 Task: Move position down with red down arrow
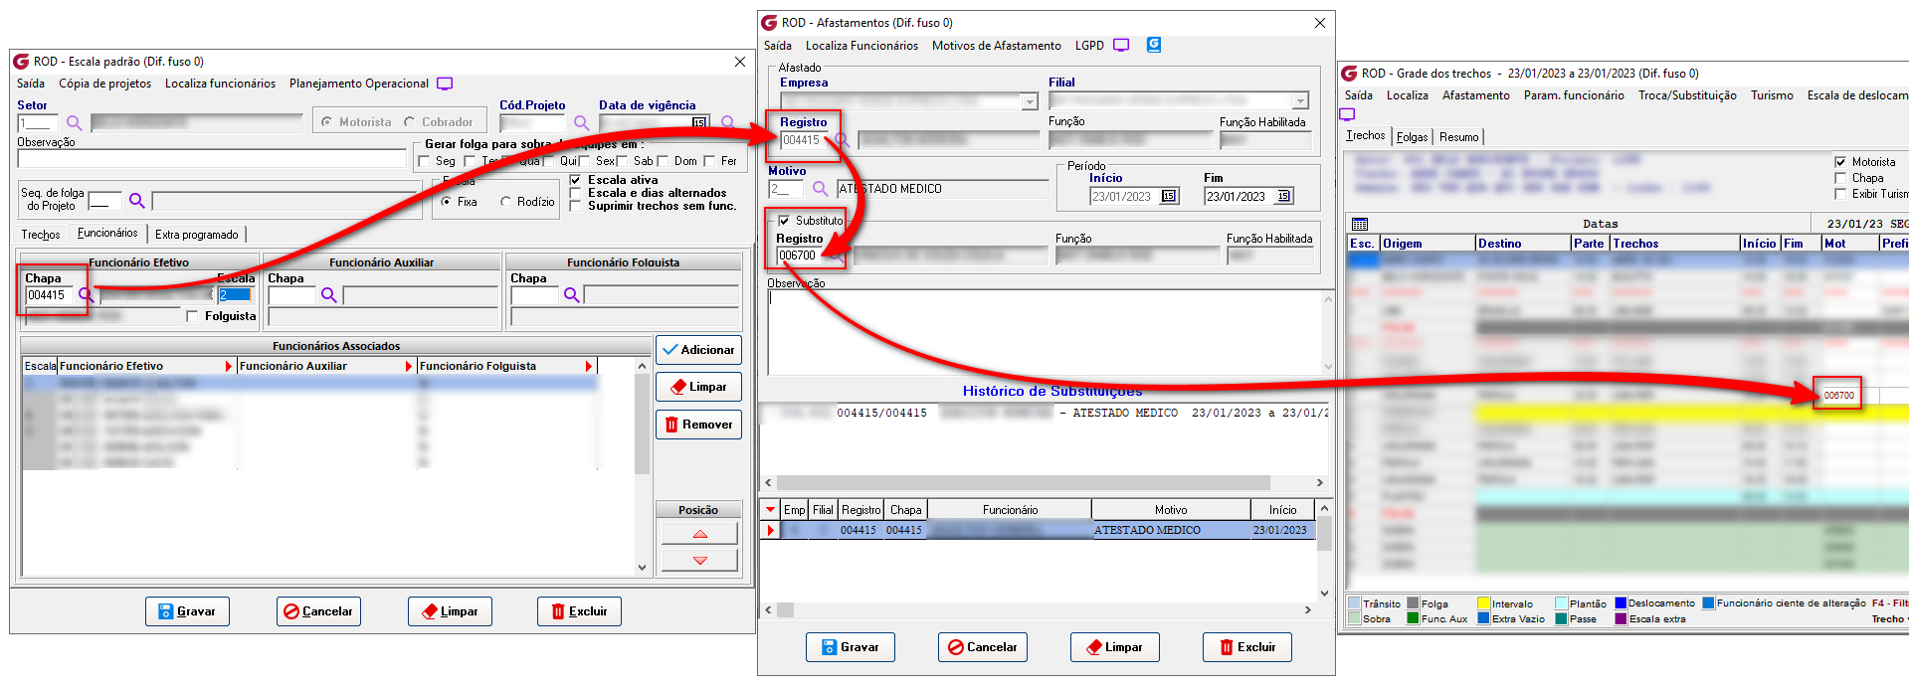(699, 560)
